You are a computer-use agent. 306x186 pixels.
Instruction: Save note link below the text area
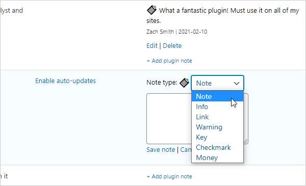coord(161,149)
